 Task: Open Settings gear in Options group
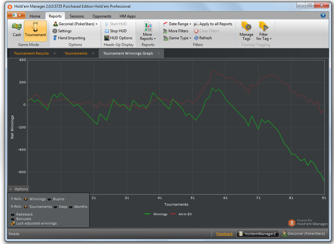pos(55,31)
